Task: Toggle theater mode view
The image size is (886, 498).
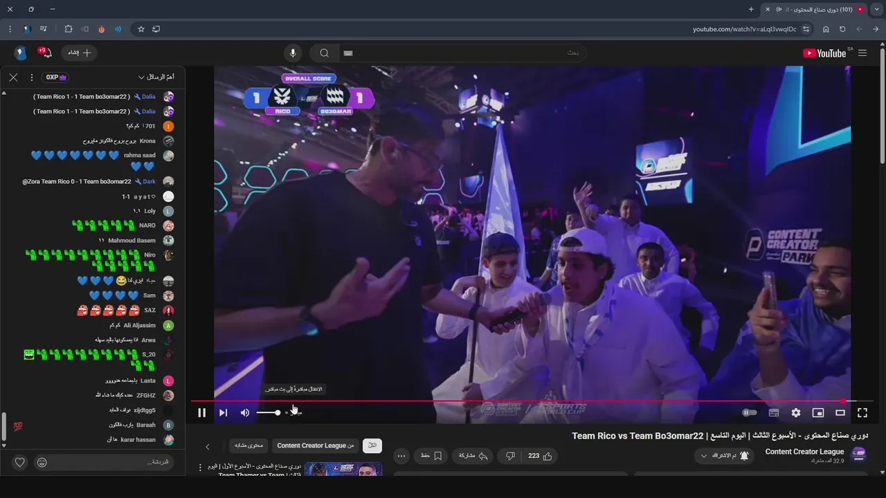Action: click(x=840, y=413)
